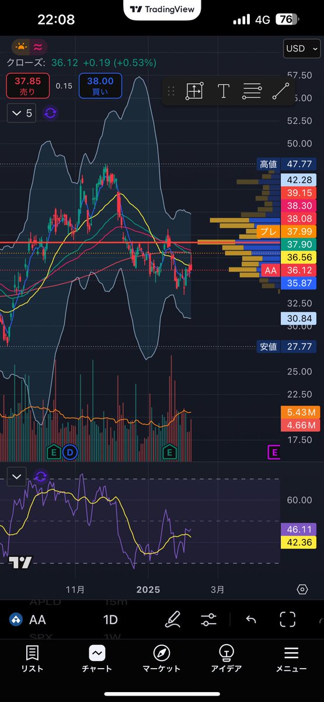Tap the red 37.85 売り sell button
Viewport: 324px width, 702px height.
[27, 85]
